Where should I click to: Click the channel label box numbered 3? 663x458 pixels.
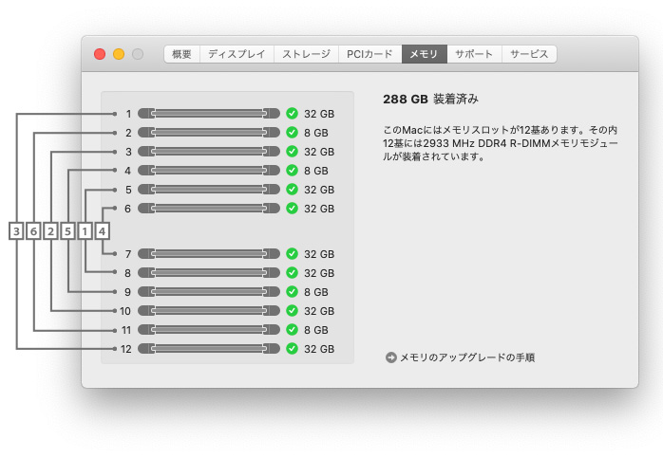tap(16, 230)
